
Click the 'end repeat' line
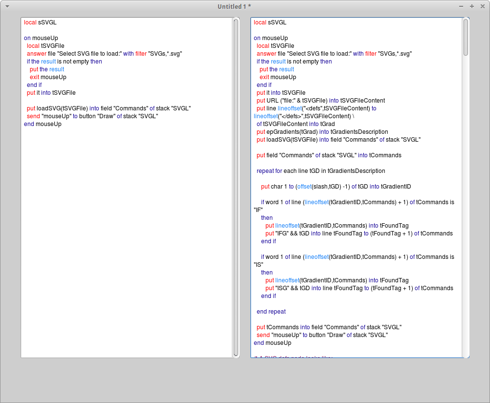tap(271, 312)
